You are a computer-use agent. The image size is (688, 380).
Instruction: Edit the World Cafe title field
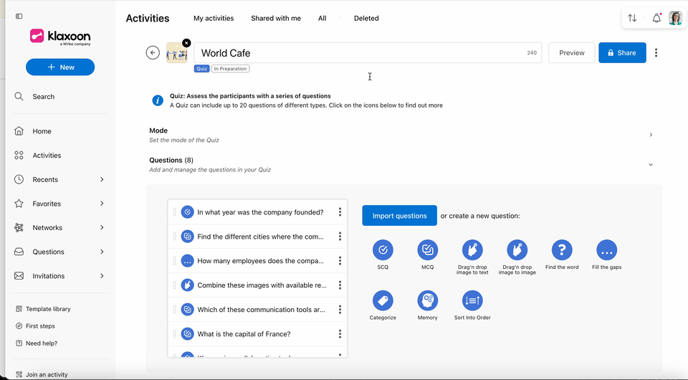point(368,52)
